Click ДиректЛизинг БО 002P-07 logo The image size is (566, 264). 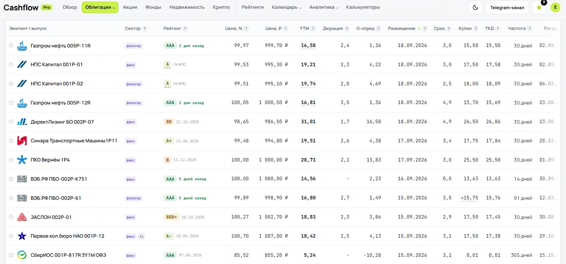point(22,122)
